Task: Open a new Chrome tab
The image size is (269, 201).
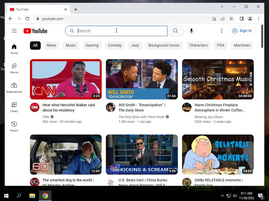Action: click(x=76, y=9)
